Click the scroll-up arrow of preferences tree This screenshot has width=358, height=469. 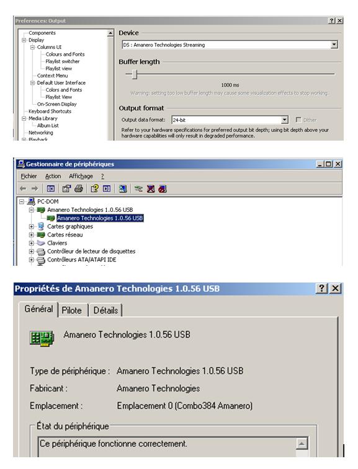[110, 33]
